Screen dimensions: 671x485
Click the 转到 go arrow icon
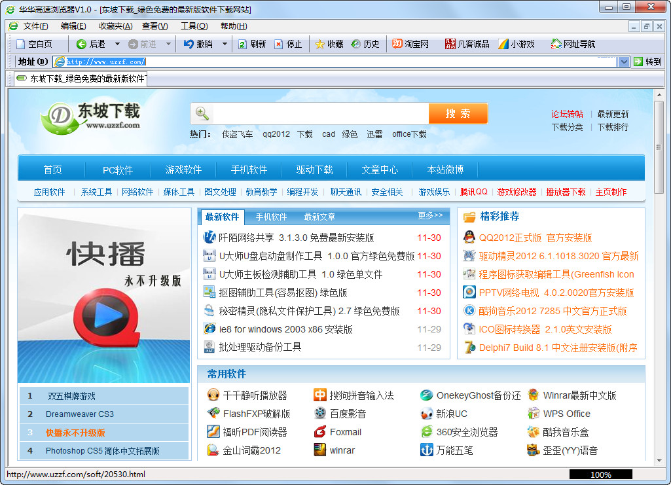coord(638,62)
